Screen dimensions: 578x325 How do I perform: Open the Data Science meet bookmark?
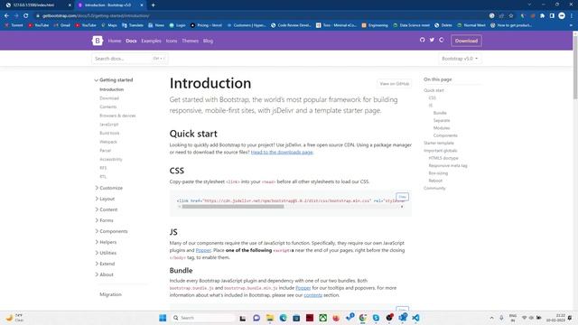tap(411, 25)
